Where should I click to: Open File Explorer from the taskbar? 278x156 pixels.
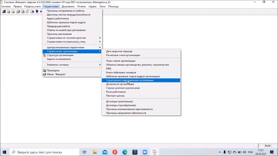pos(95,152)
